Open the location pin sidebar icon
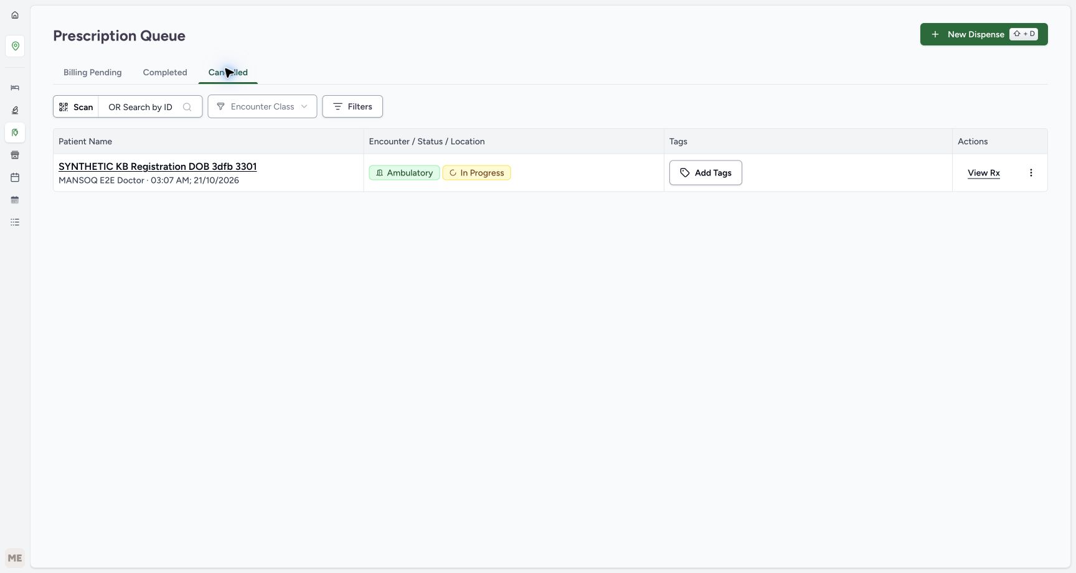This screenshot has width=1076, height=573. (15, 46)
